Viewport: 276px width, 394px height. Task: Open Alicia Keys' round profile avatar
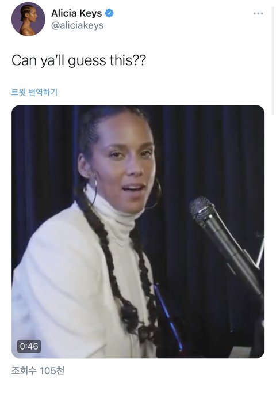click(28, 19)
